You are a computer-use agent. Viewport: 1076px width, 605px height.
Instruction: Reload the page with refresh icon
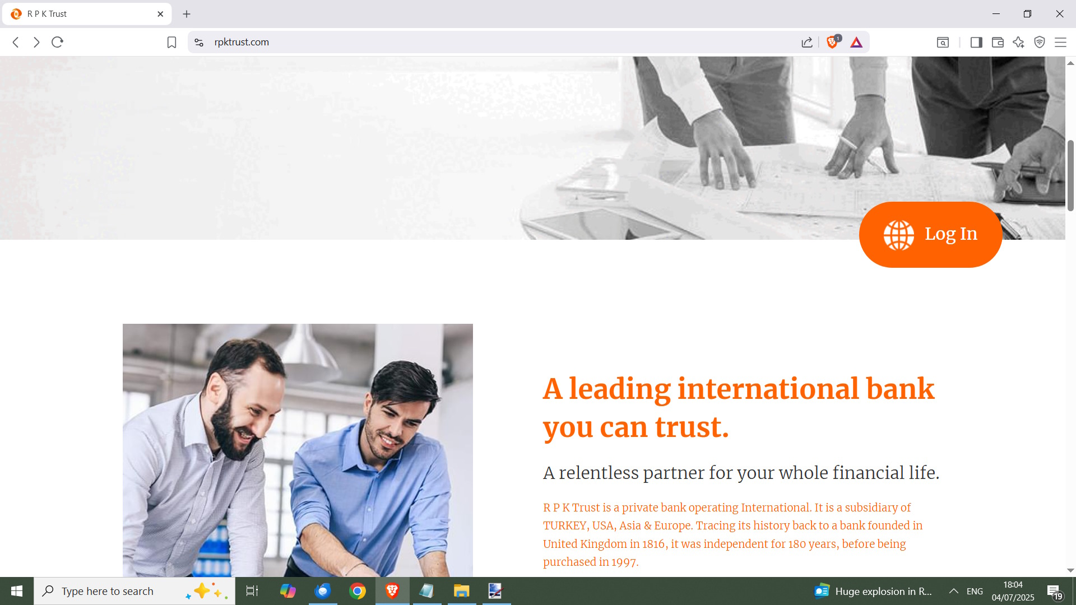(57, 43)
